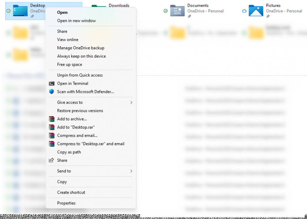Expand the Give access to submenu arrow

coord(131,102)
